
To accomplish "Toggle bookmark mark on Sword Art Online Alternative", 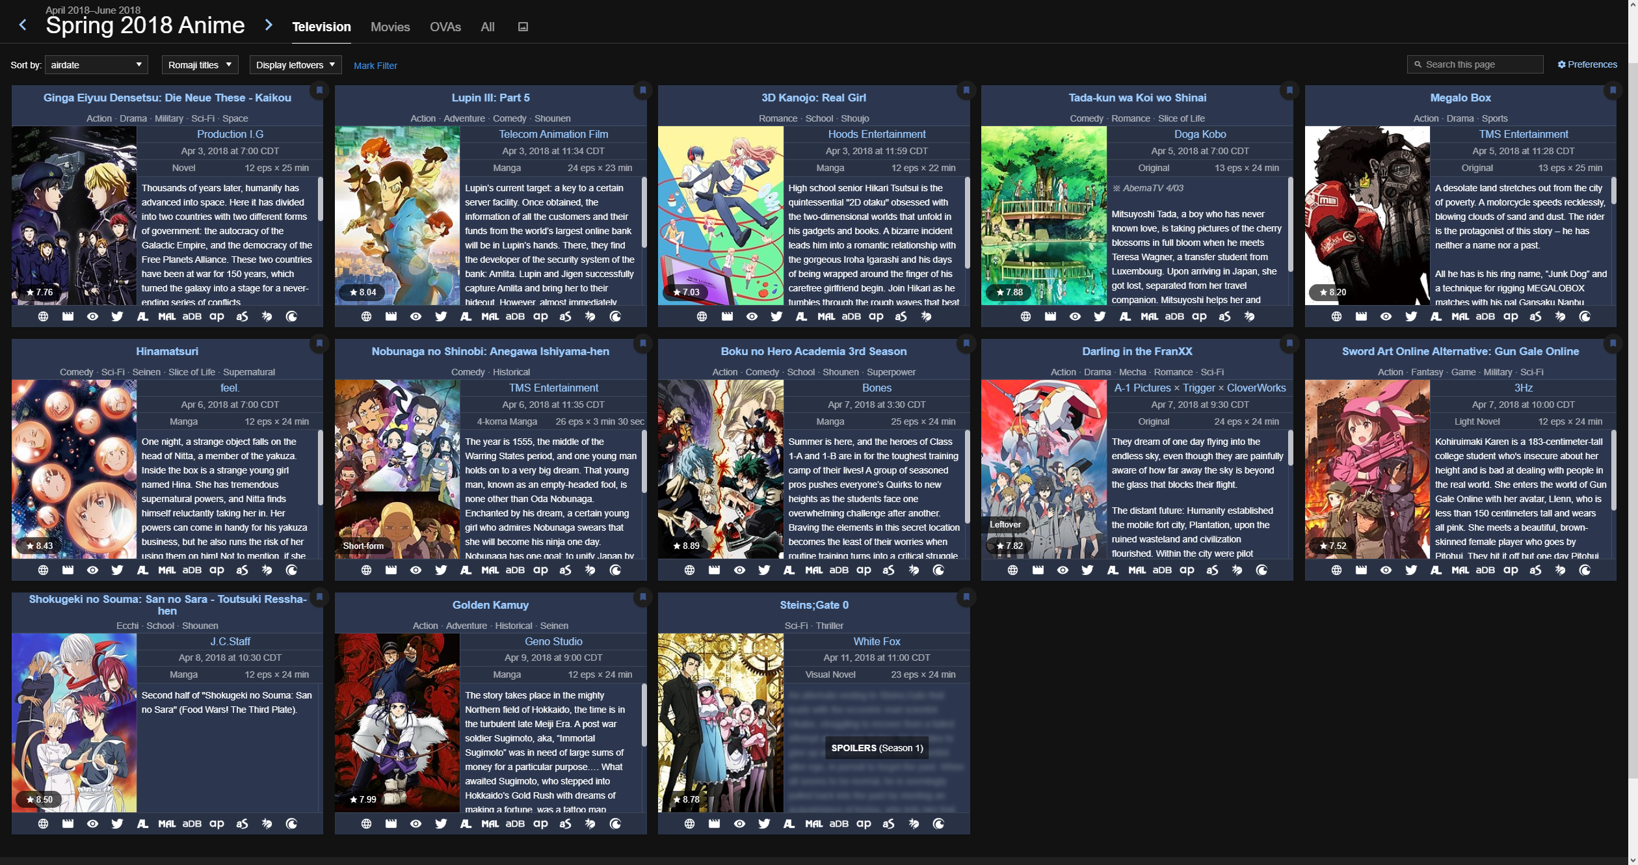I will tap(1613, 343).
